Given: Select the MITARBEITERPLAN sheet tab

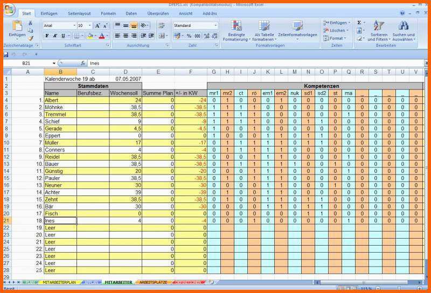Looking at the screenshot, I should [x=59, y=282].
